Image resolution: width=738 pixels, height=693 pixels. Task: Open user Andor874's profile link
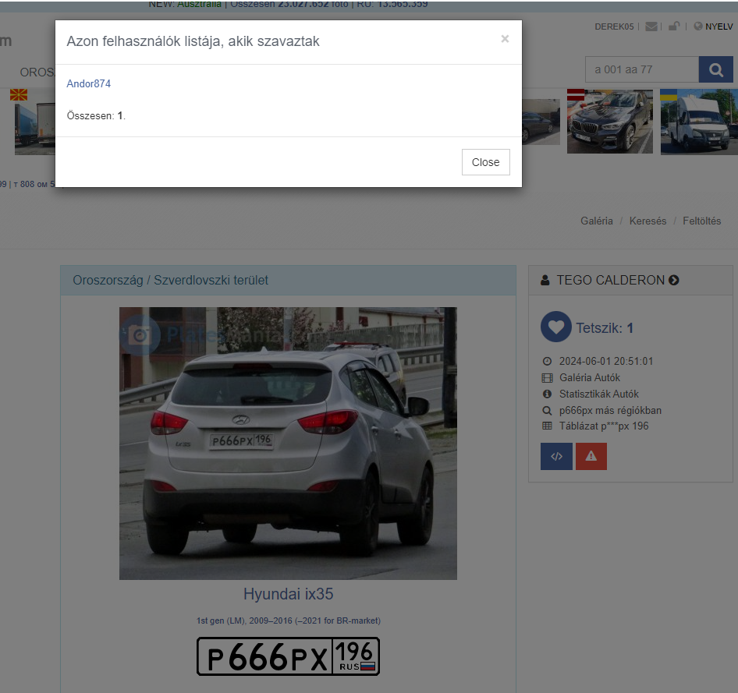(x=88, y=83)
